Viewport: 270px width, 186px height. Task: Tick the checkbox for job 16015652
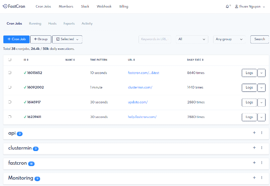point(10,73)
